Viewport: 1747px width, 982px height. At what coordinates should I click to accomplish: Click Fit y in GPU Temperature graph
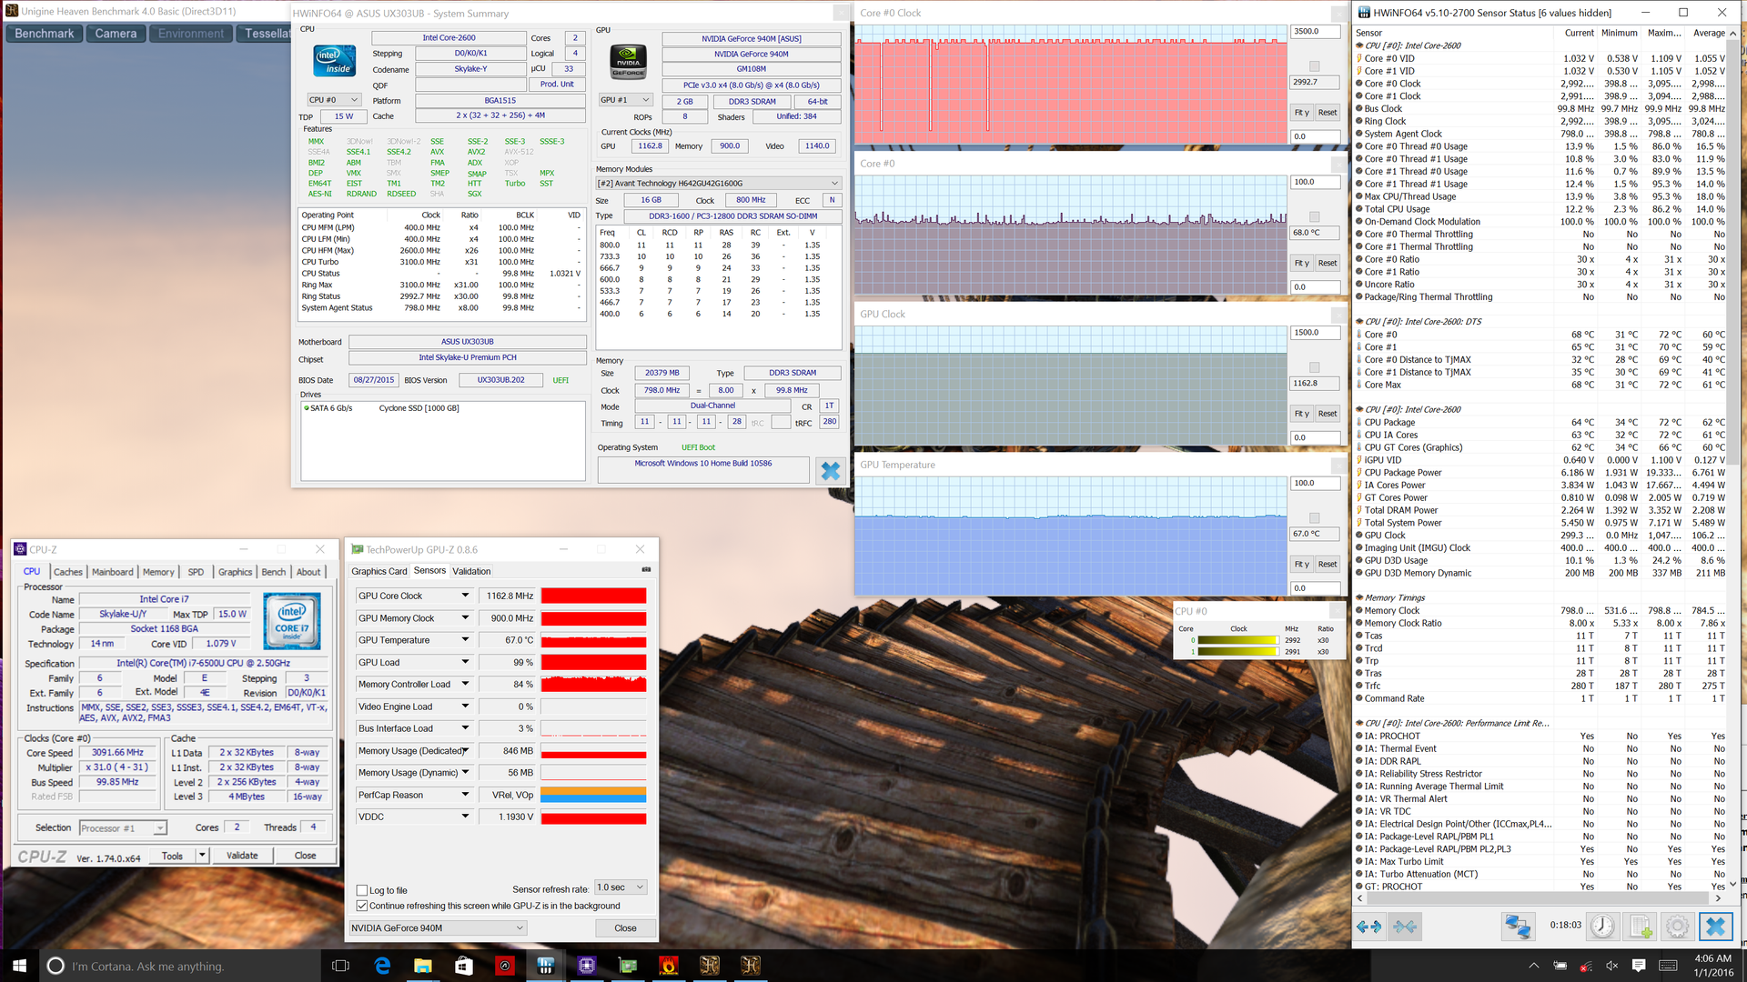click(x=1301, y=564)
